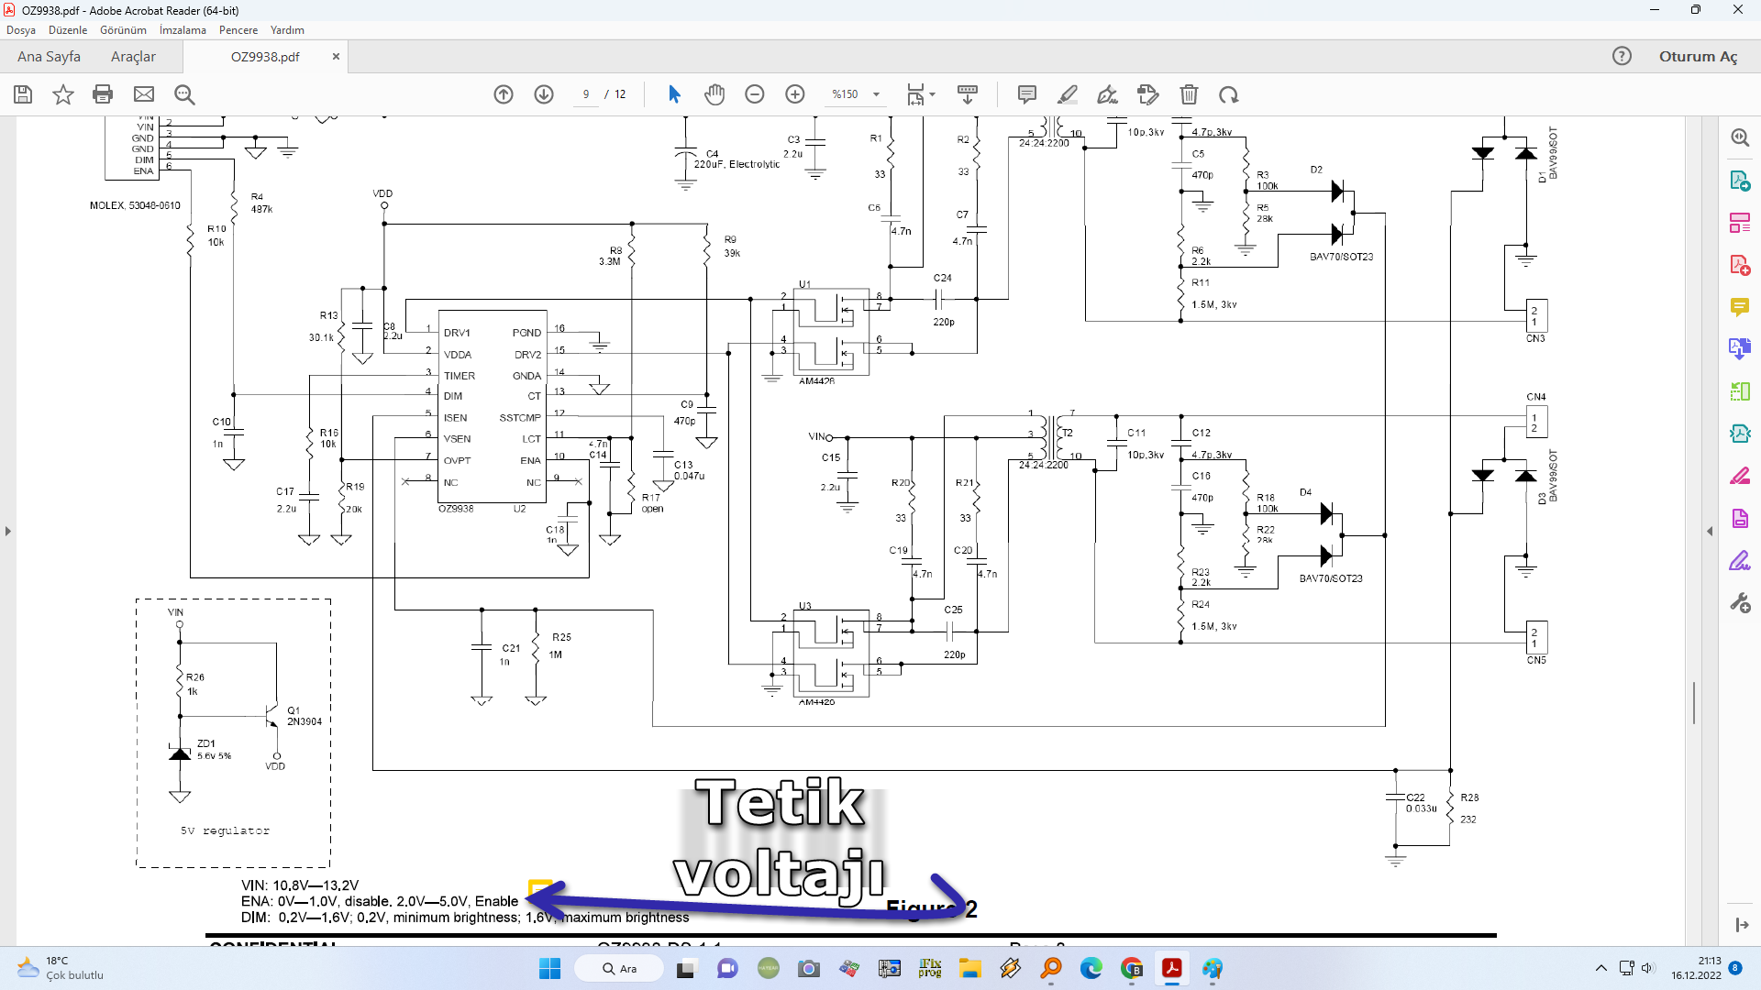Switch to the Araçlar tab
The height and width of the screenshot is (990, 1761).
pos(133,57)
